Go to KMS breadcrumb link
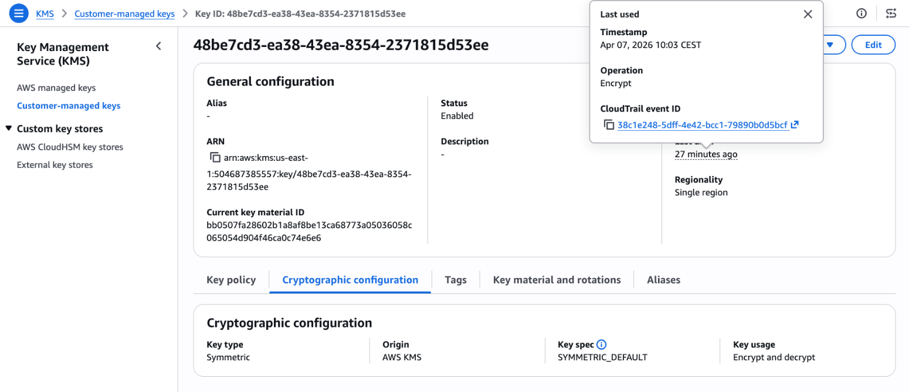The height and width of the screenshot is (392, 909). 45,13
